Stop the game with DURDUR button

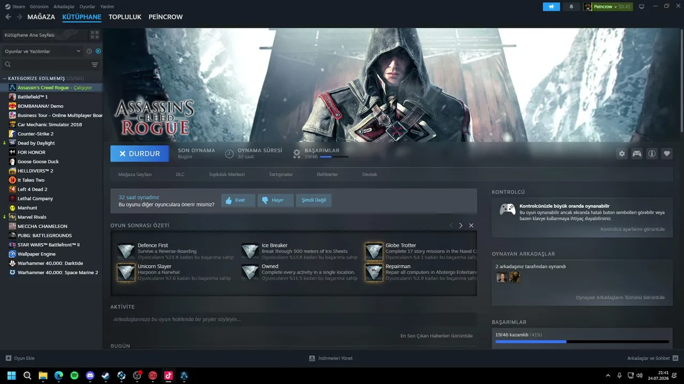pyautogui.click(x=139, y=154)
